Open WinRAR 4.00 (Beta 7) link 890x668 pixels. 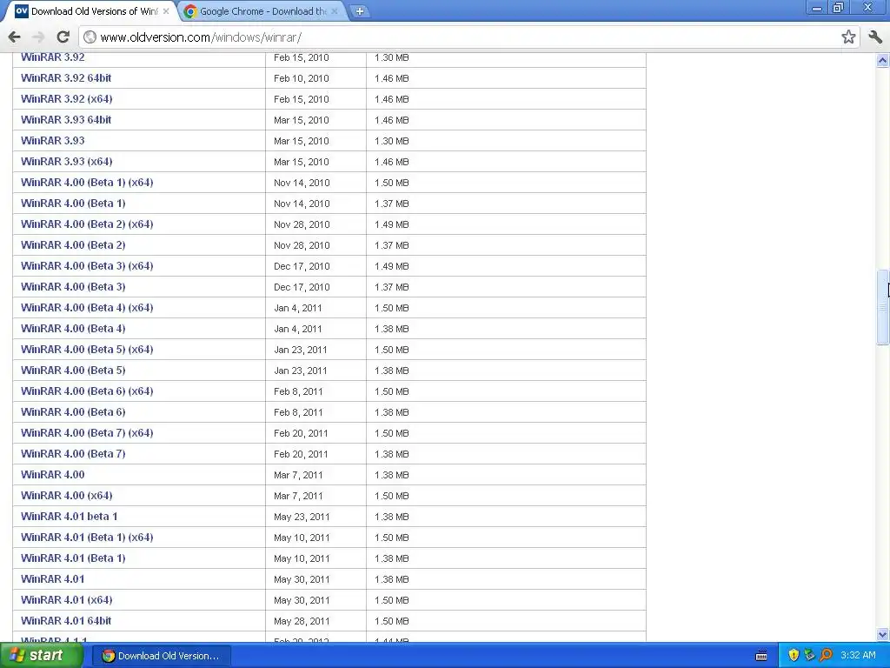[73, 454]
